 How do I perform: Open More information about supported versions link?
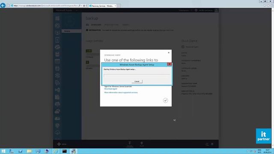pyautogui.click(x=121, y=92)
